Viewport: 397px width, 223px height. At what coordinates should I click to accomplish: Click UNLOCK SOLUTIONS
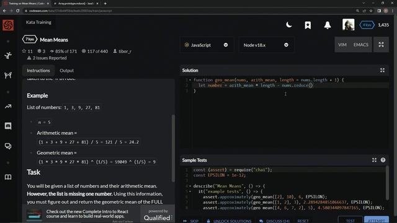pos(229,221)
